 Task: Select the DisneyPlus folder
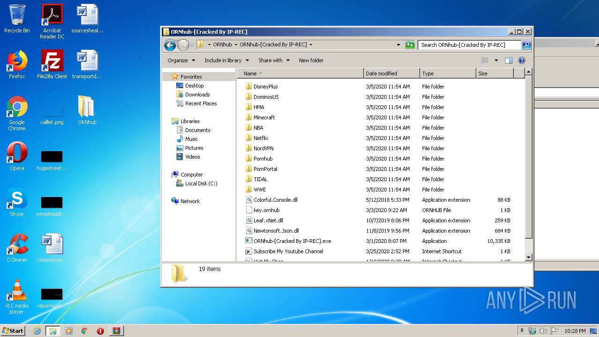265,87
